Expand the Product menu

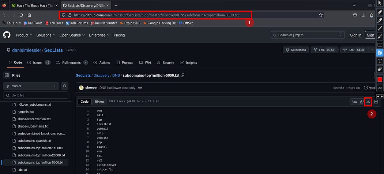tap(24, 35)
